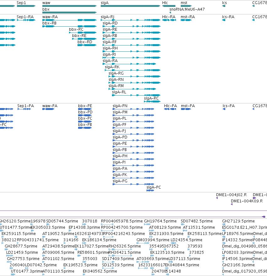Click the GH27129.5prime EST label

click(x=238, y=221)
